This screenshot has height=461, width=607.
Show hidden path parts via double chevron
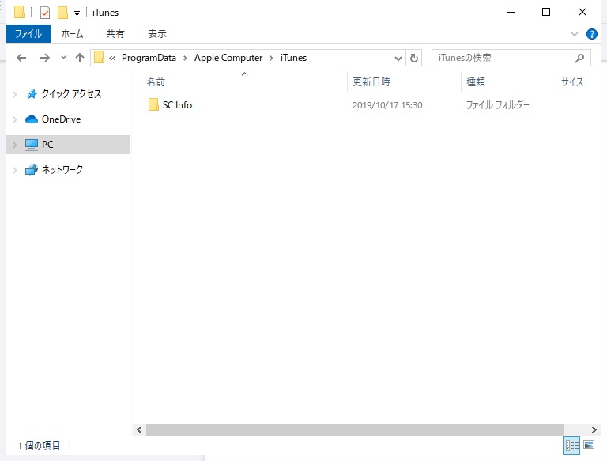[112, 58]
